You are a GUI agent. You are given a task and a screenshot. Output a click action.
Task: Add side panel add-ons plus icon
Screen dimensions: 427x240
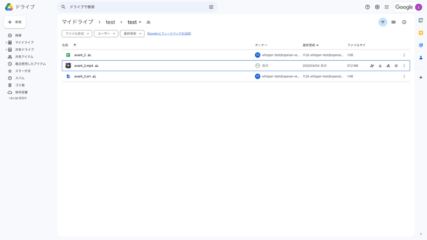coord(421,77)
